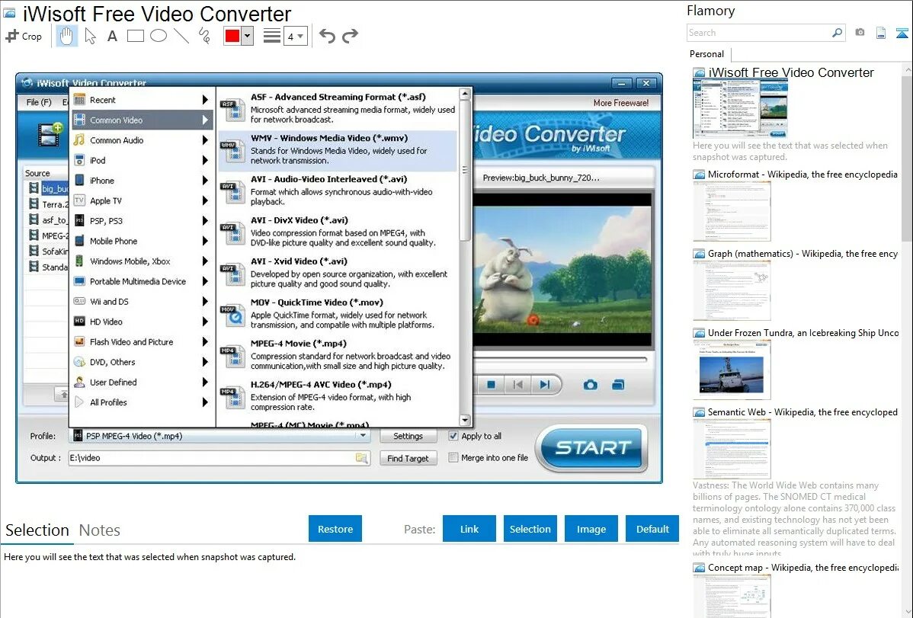Image resolution: width=913 pixels, height=618 pixels.
Task: Click the search magnifier icon
Action: point(837,33)
